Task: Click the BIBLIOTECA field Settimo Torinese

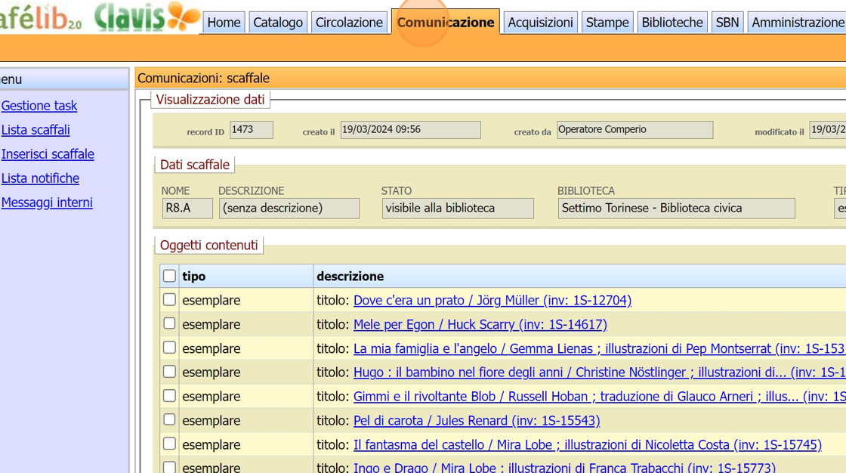Action: (677, 209)
